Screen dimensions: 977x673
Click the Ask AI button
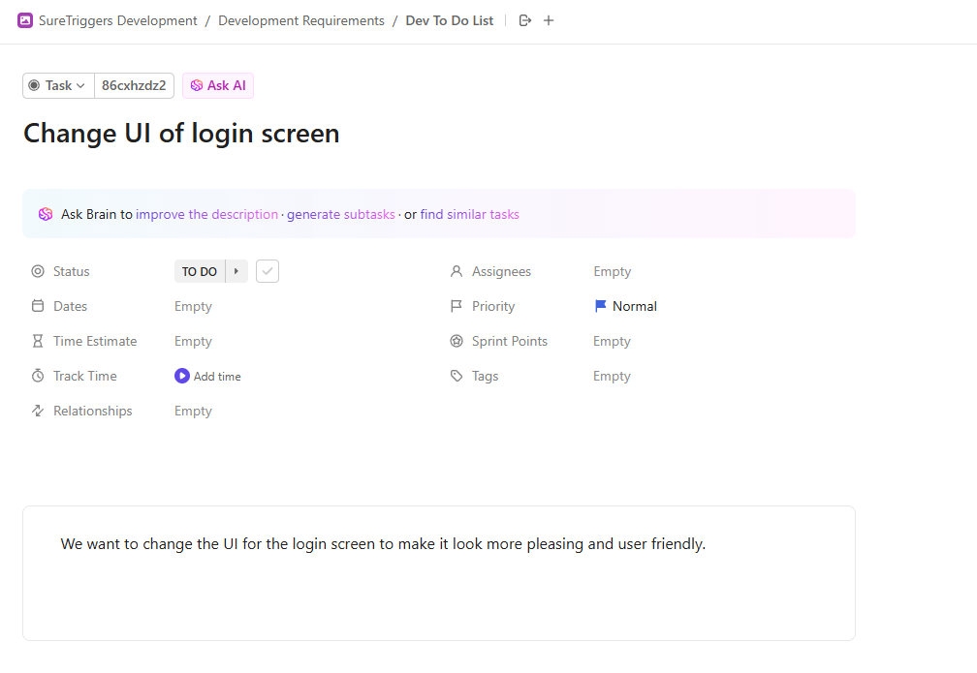[x=218, y=85]
